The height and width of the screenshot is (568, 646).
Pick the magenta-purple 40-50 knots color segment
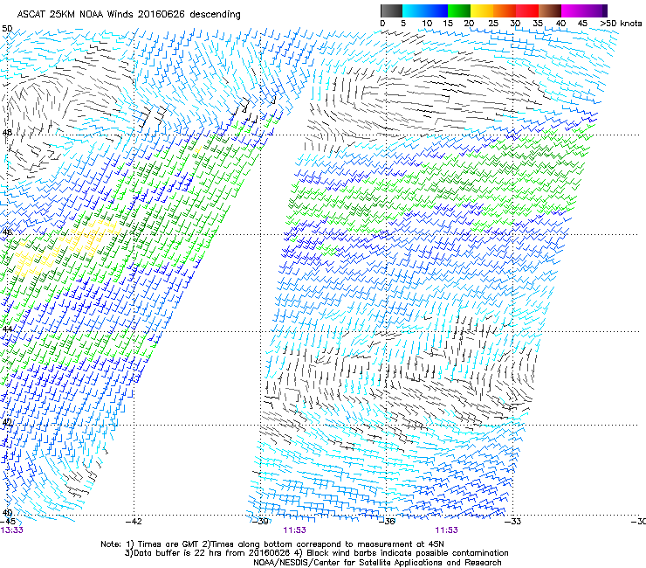pos(584,10)
